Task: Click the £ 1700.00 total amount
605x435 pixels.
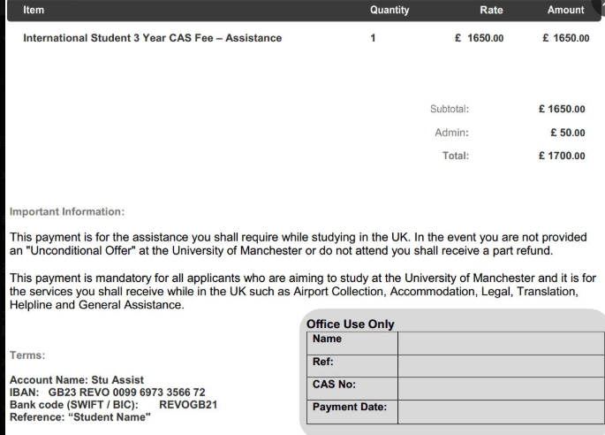Action: point(562,156)
